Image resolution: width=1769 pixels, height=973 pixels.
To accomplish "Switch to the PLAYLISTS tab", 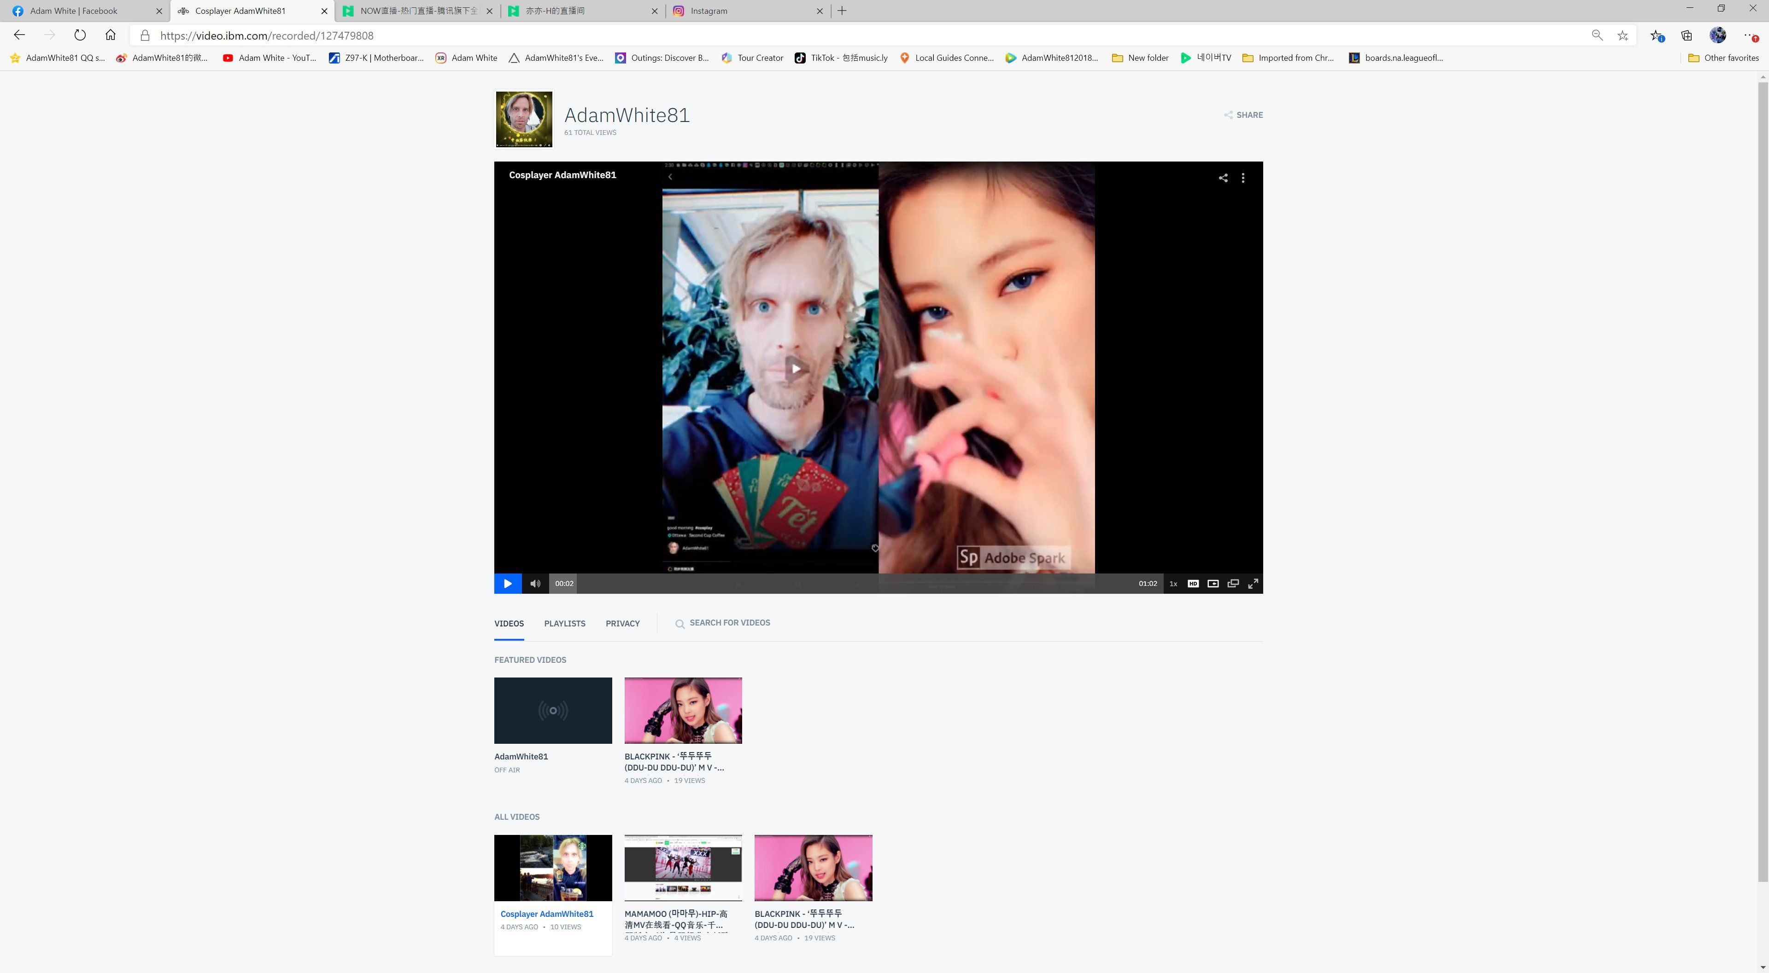I will (564, 624).
